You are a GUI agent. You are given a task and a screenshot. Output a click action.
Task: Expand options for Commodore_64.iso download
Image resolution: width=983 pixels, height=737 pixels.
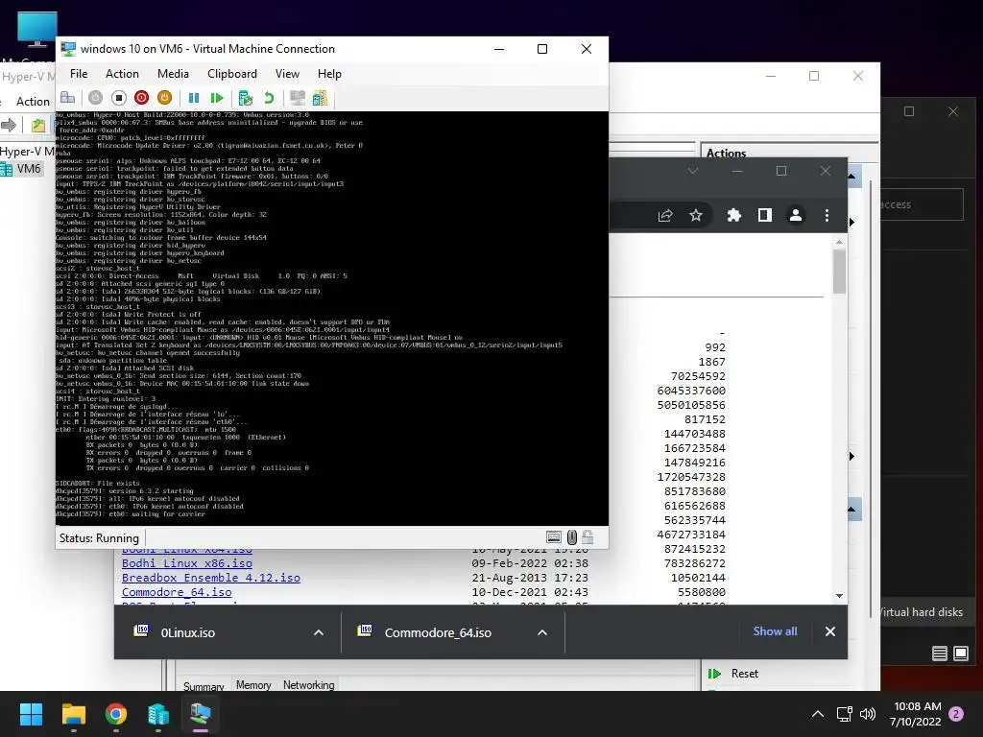pos(542,633)
